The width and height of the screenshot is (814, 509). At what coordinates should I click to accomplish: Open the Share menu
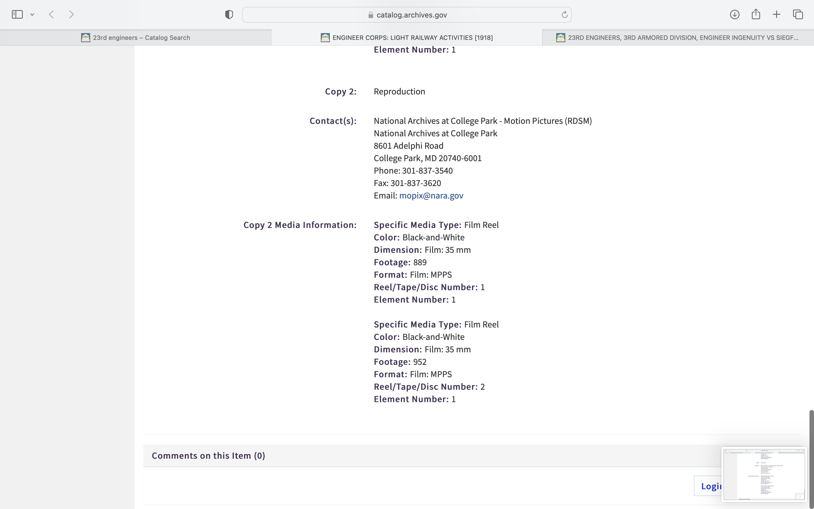756,14
